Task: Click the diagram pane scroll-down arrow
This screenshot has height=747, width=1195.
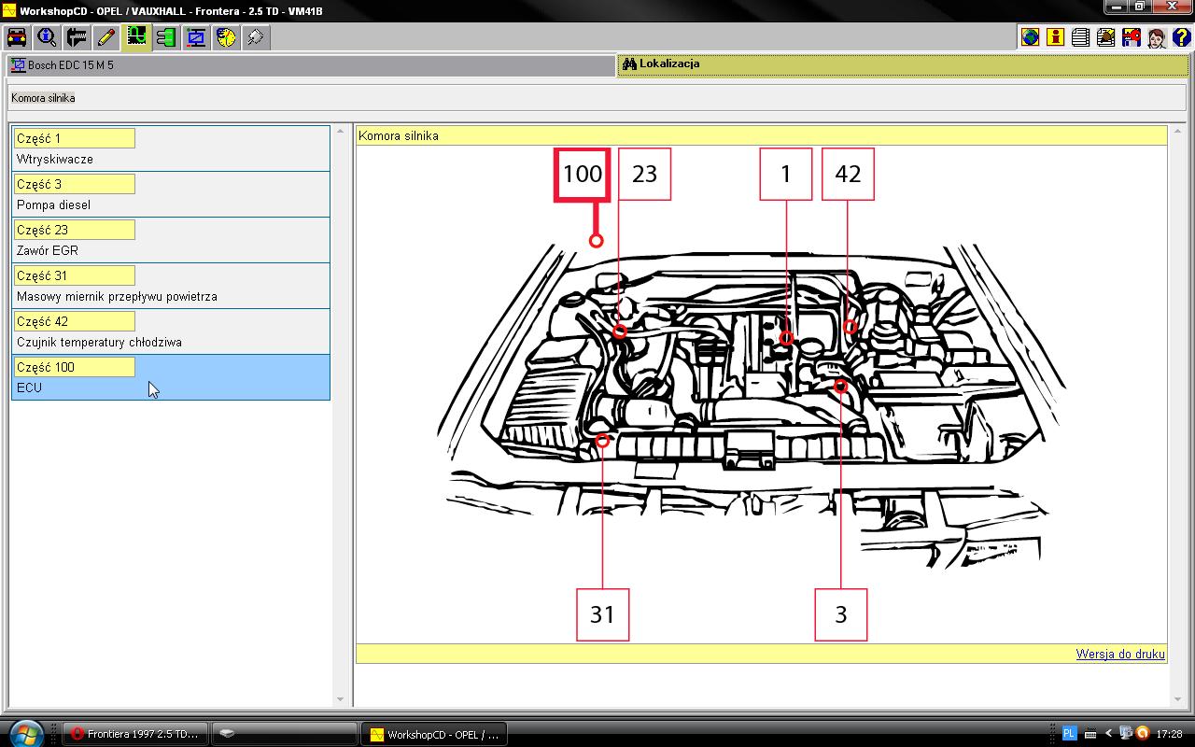Action: [x=1177, y=698]
